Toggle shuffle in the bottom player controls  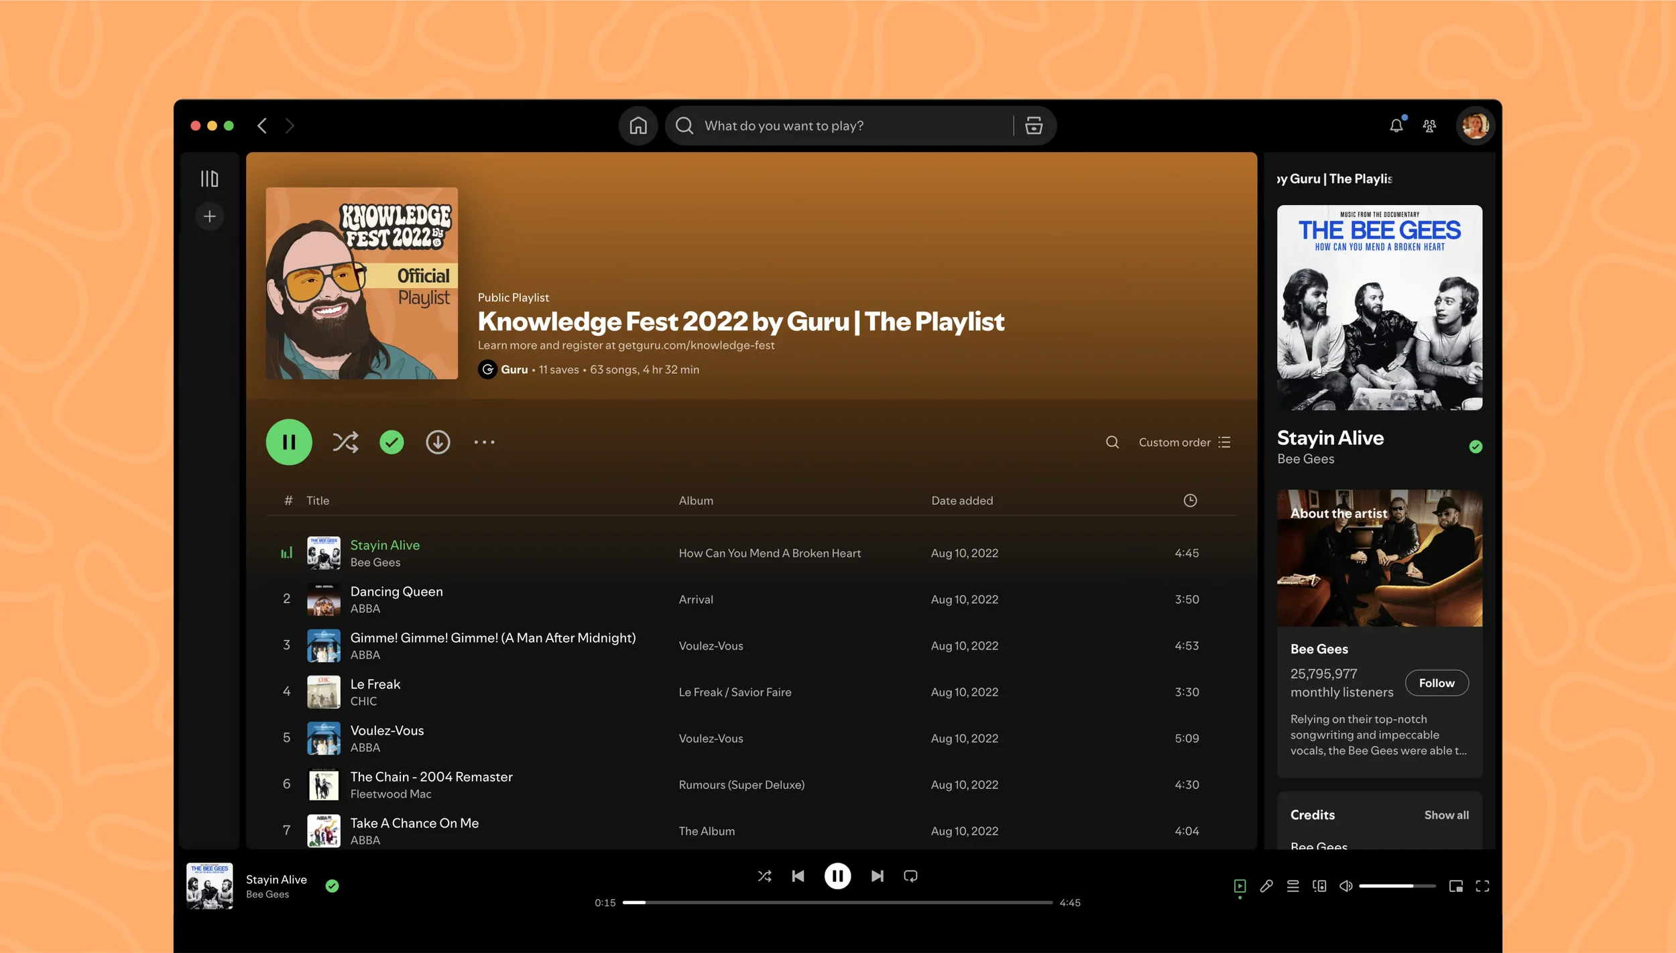[x=764, y=876]
